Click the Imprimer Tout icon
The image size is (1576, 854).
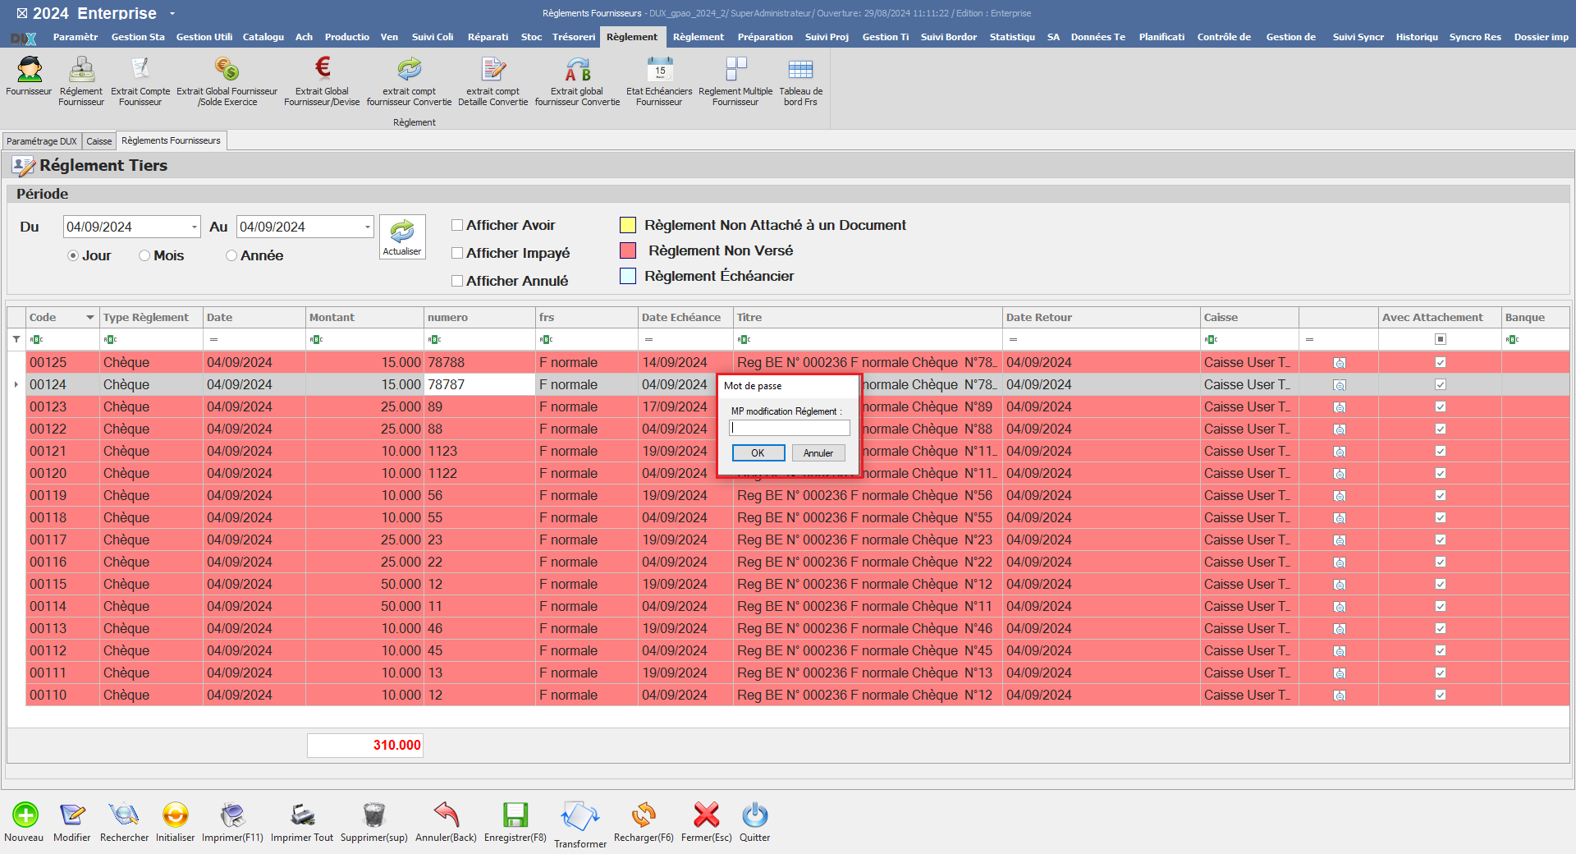click(302, 815)
